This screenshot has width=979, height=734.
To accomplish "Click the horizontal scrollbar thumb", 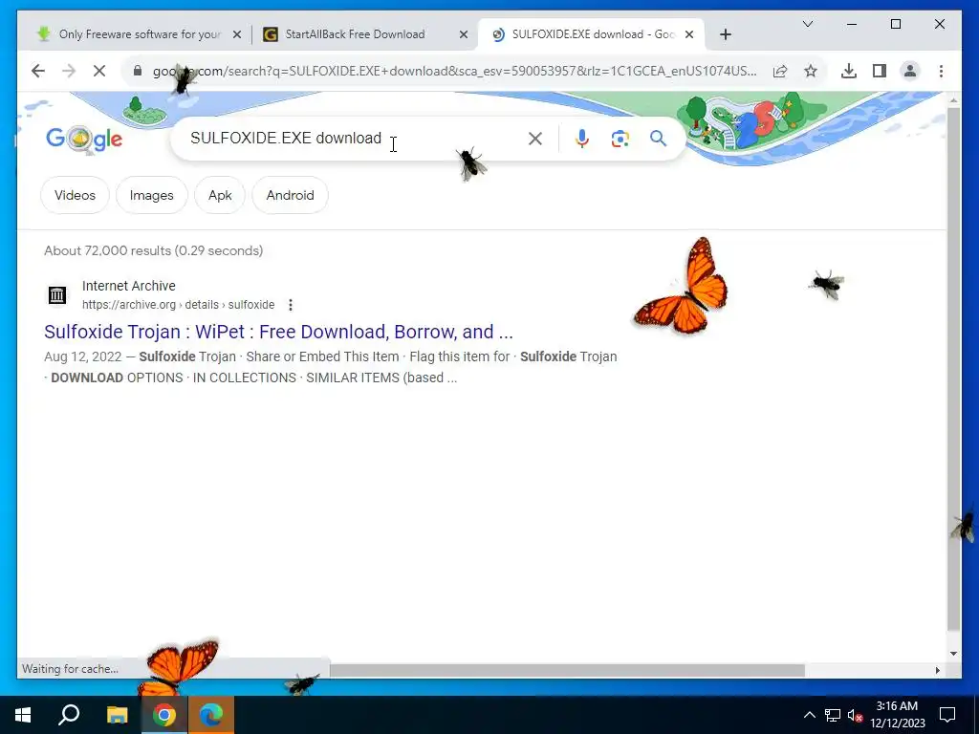I will (x=567, y=670).
